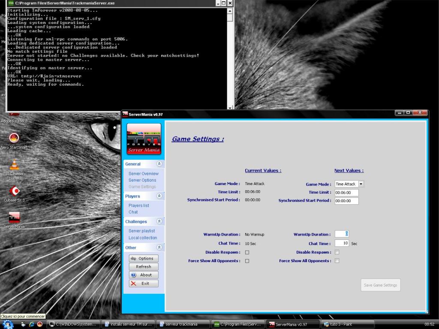Viewport: 439px width, 329px height.
Task: Maximize the ServerMania v0.97 window
Action: tap(408, 113)
